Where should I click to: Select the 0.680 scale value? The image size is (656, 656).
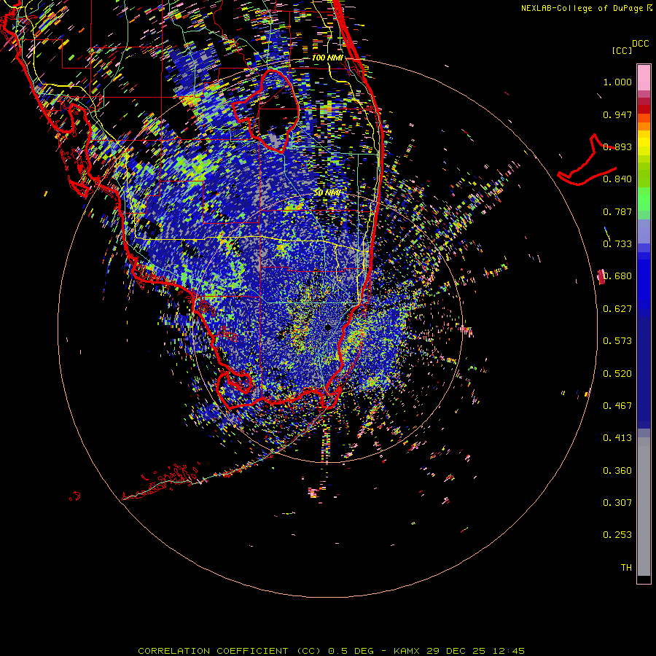click(617, 276)
